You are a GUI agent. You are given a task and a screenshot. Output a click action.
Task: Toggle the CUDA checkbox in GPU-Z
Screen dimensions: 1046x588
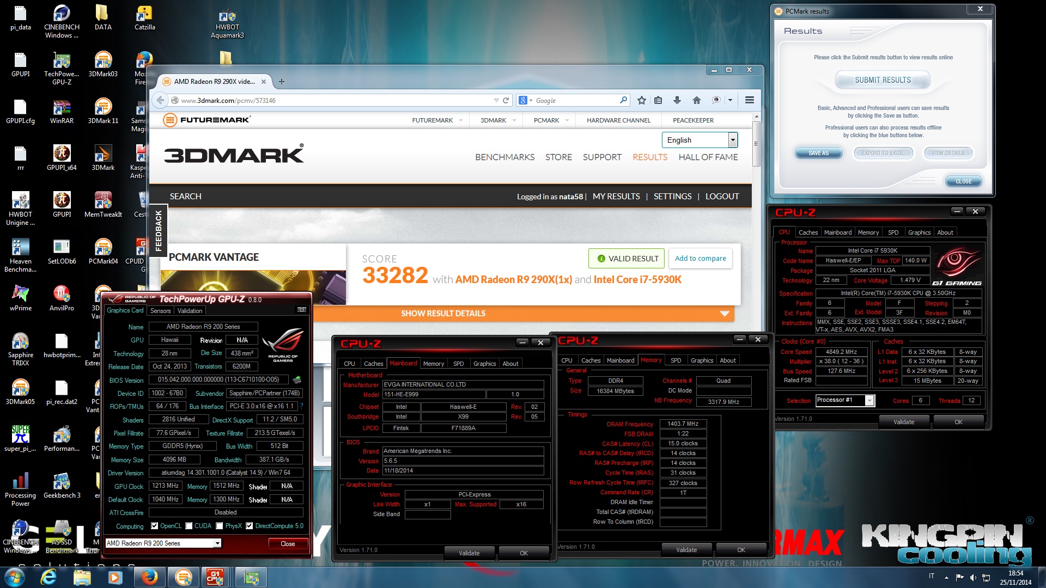pos(189,526)
